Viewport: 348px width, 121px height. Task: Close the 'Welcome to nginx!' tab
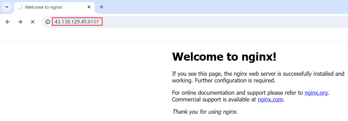coord(89,7)
